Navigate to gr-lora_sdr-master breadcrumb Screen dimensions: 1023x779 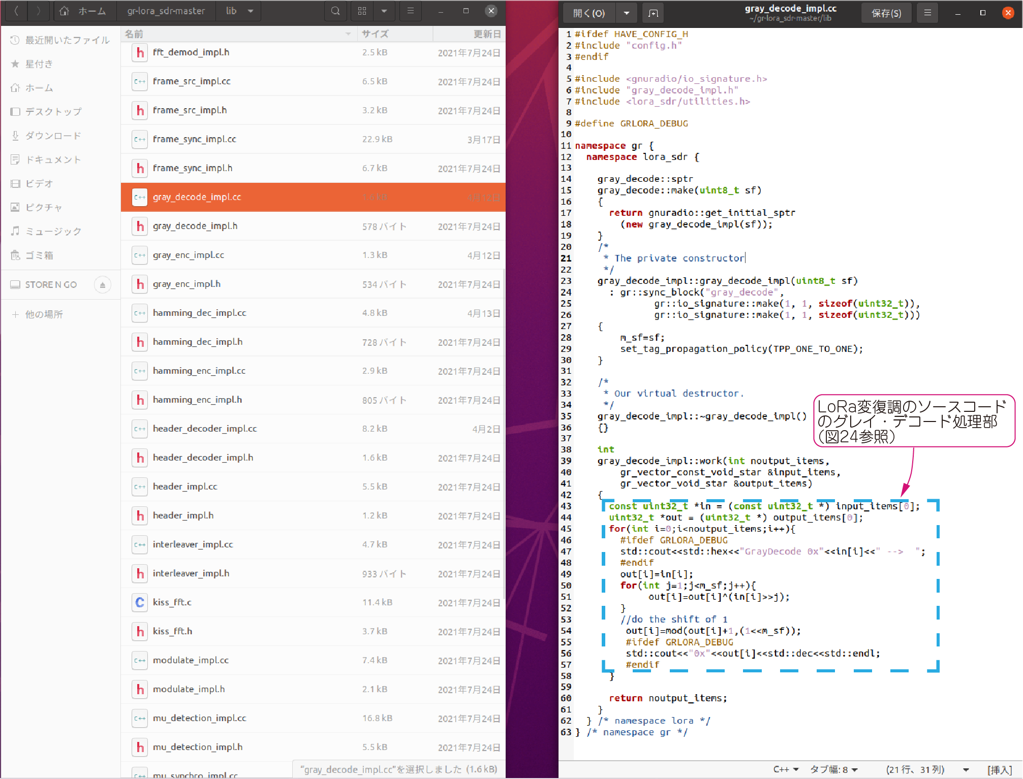[166, 11]
